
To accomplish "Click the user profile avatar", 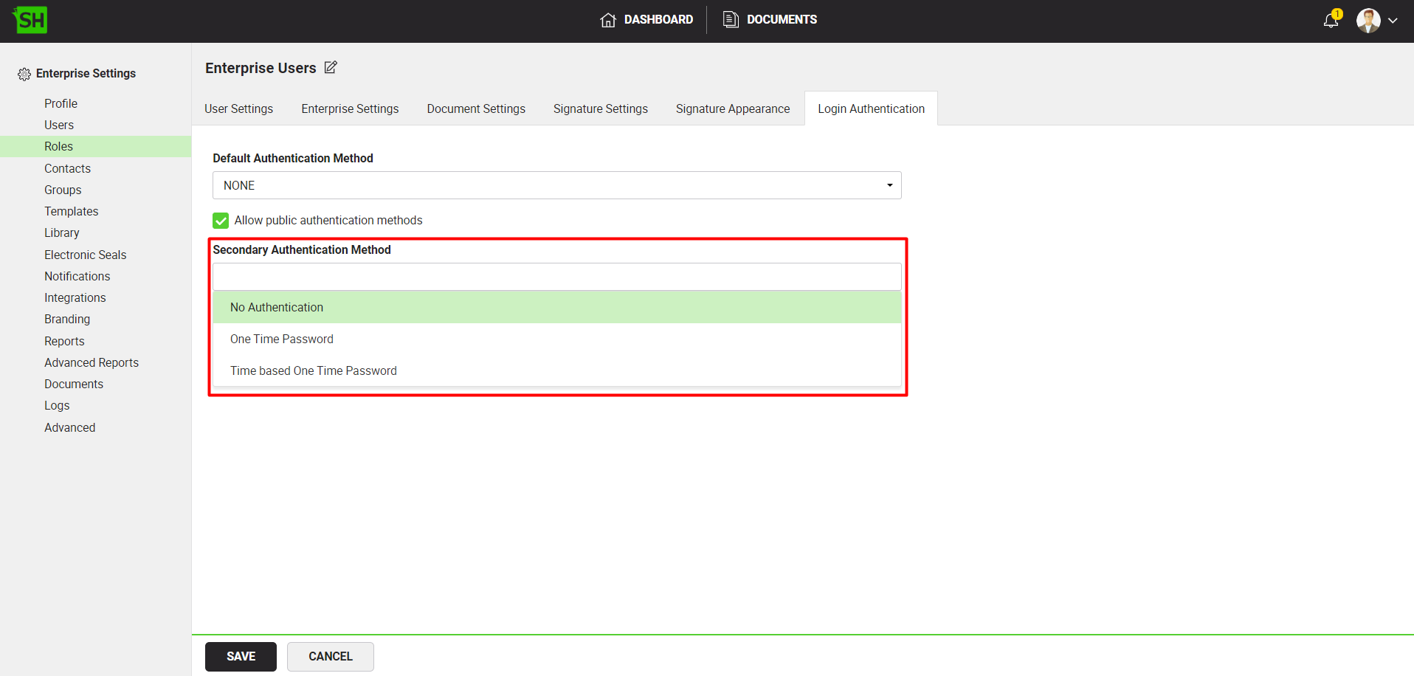I will pos(1368,21).
